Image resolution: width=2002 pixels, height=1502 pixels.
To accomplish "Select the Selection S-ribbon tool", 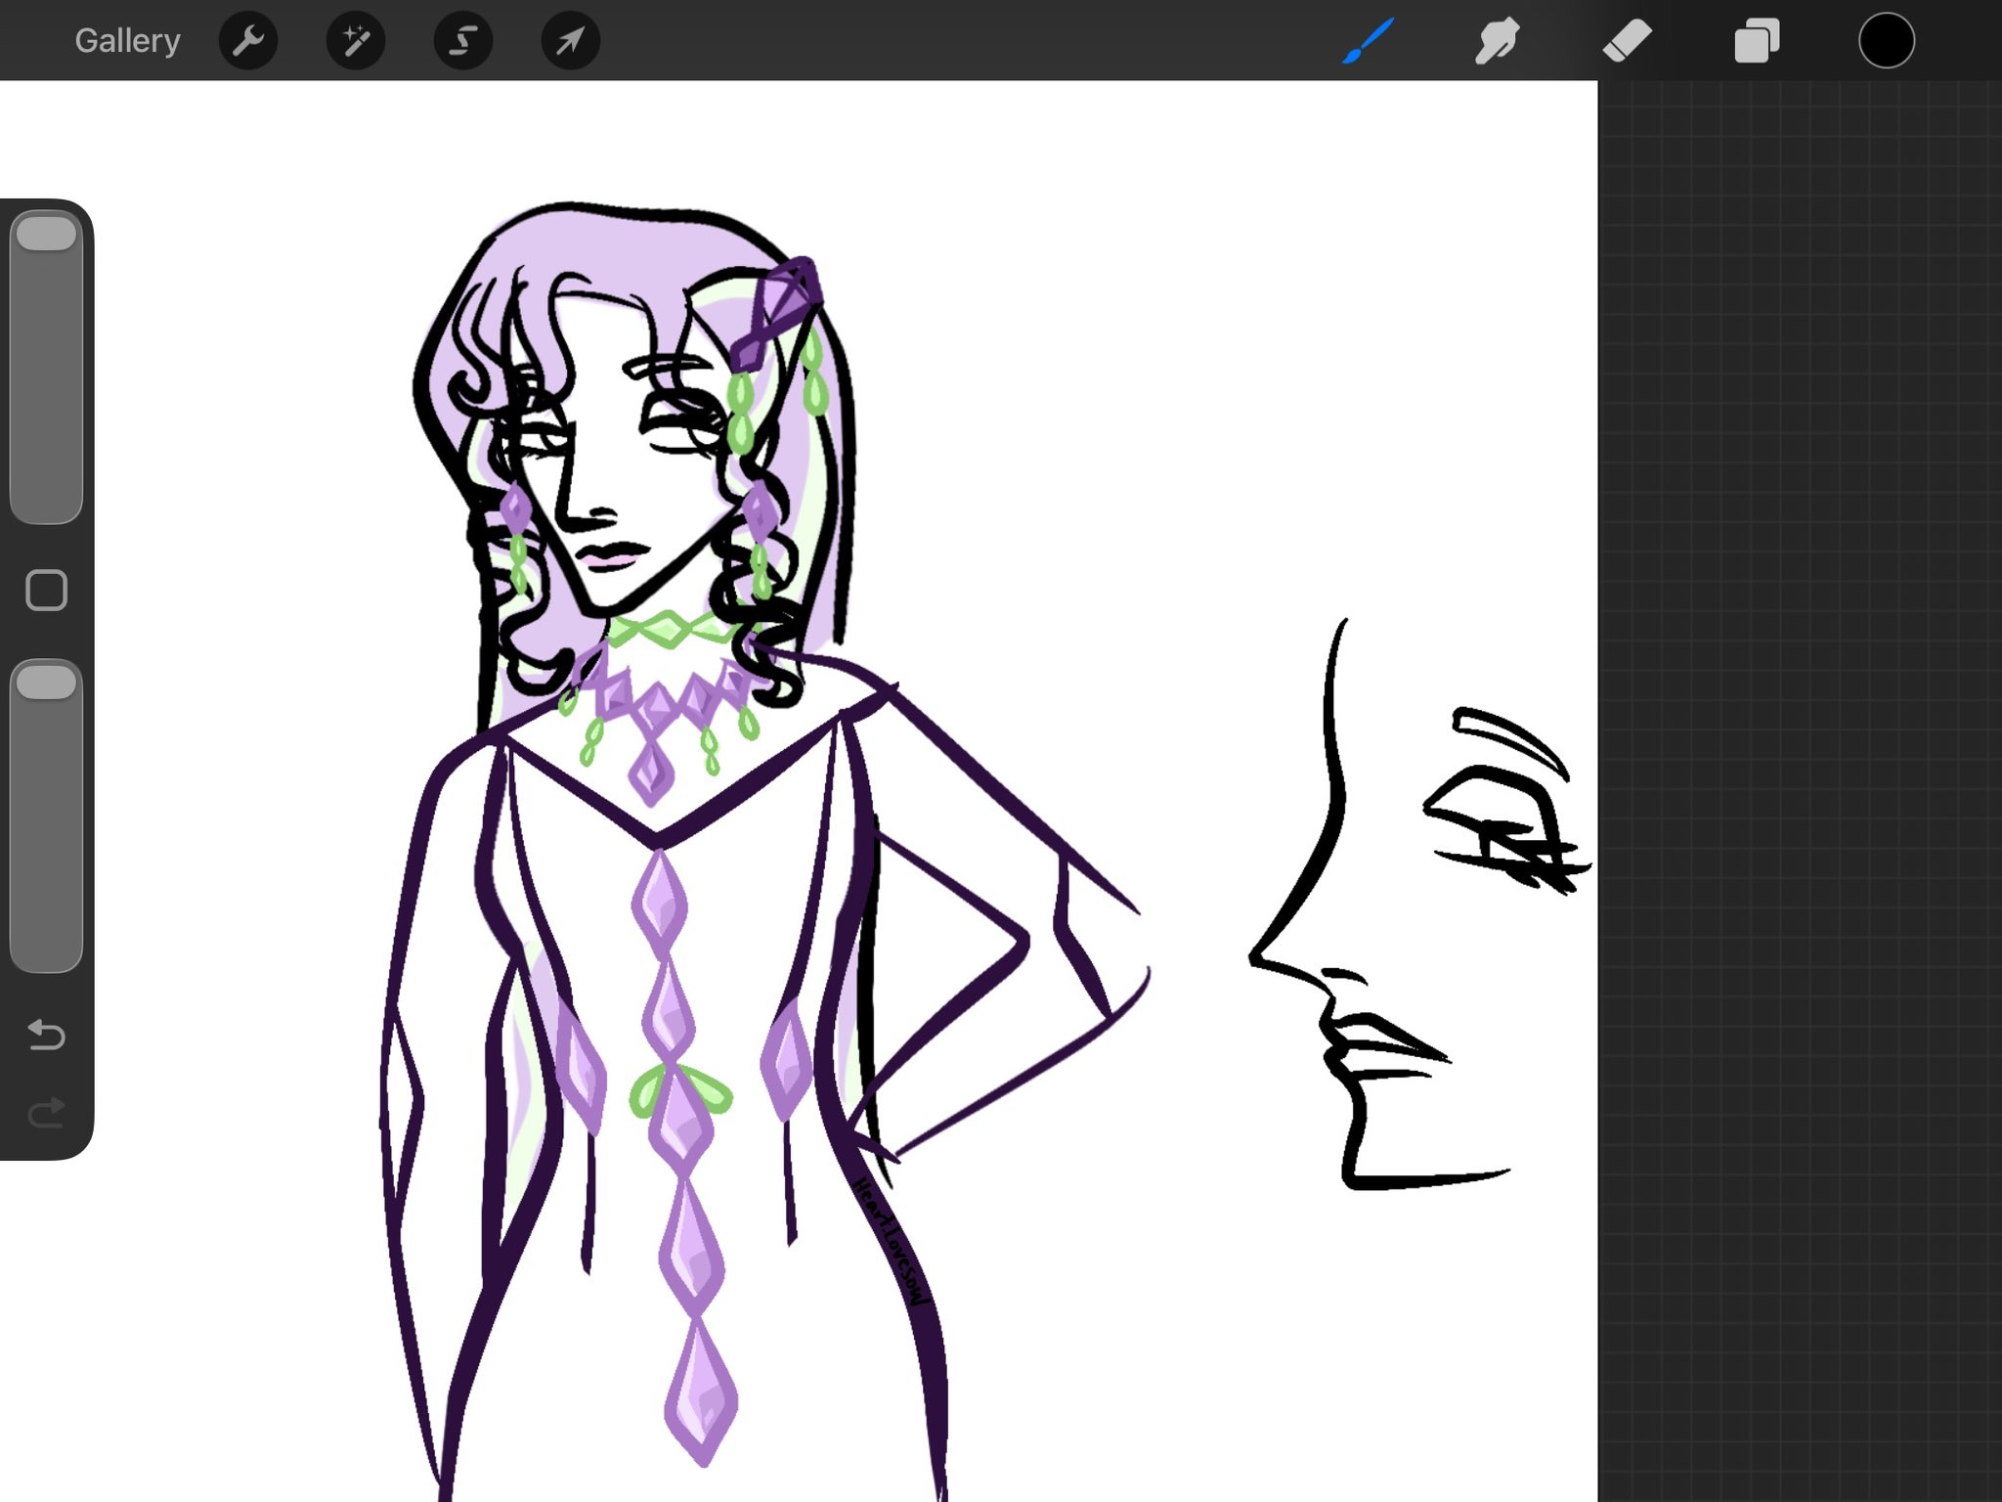I will (x=463, y=41).
